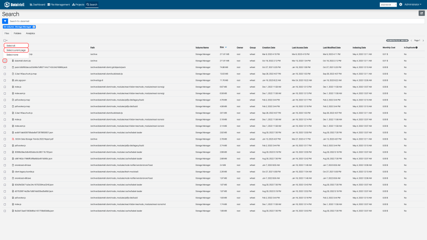Click the DataIntell logo

(14, 5)
